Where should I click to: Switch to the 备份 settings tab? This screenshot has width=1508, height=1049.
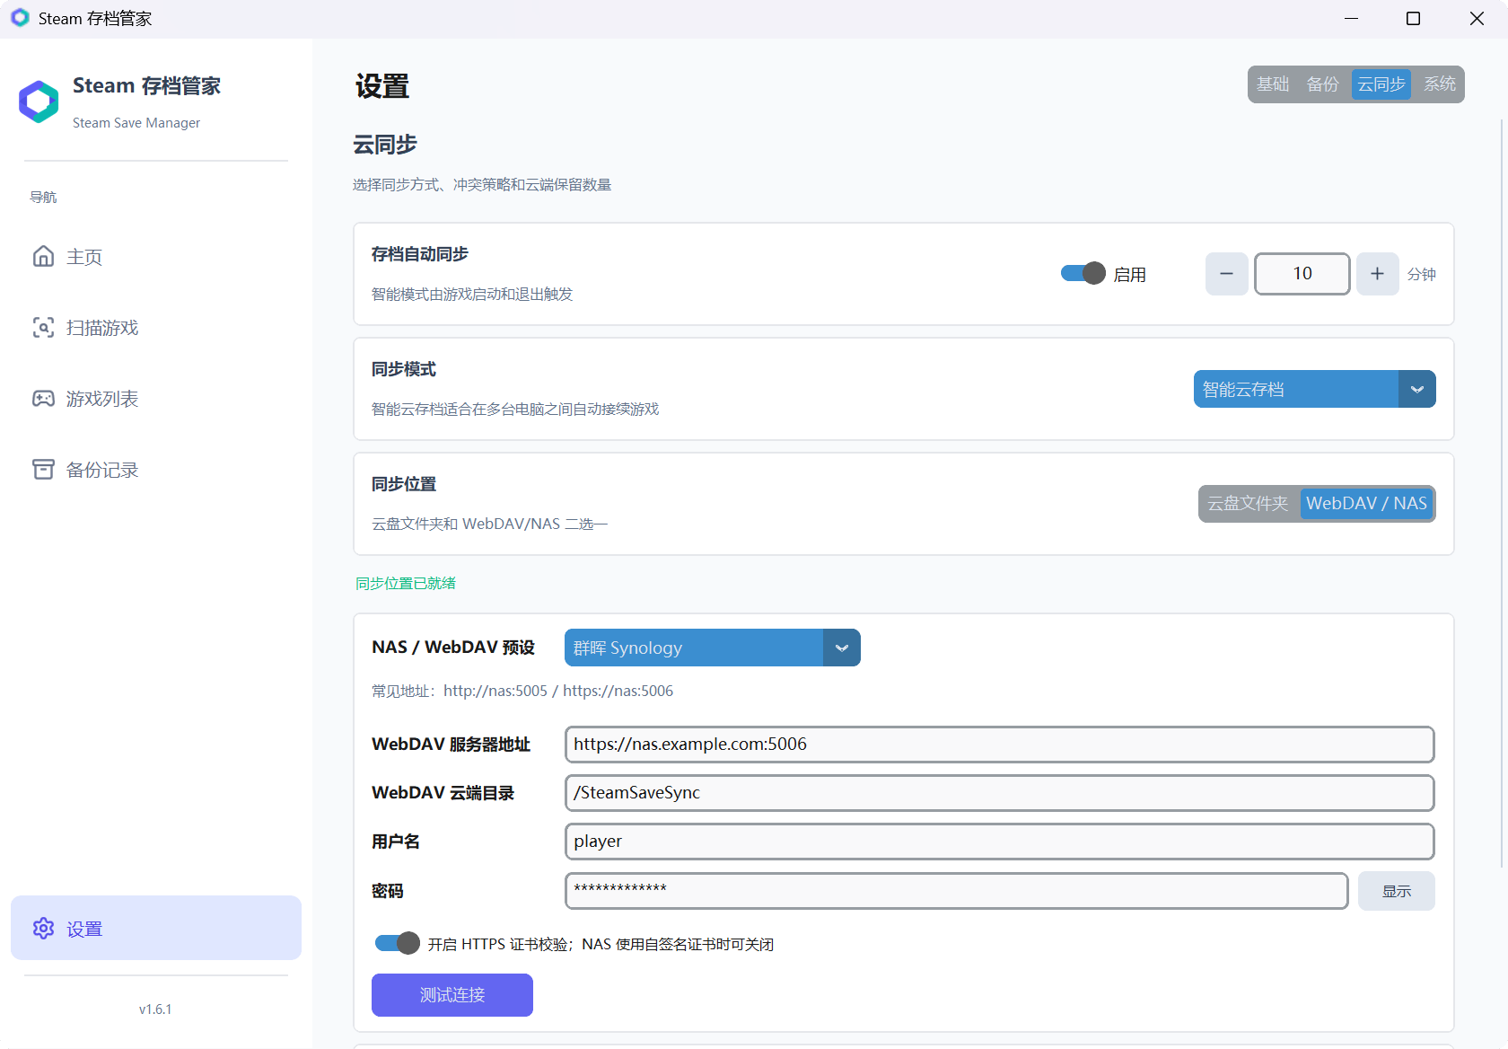[1323, 84]
